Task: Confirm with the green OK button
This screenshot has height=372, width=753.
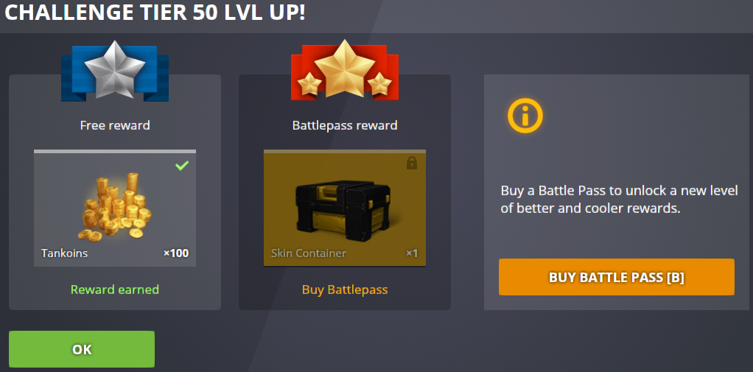Action: click(82, 349)
